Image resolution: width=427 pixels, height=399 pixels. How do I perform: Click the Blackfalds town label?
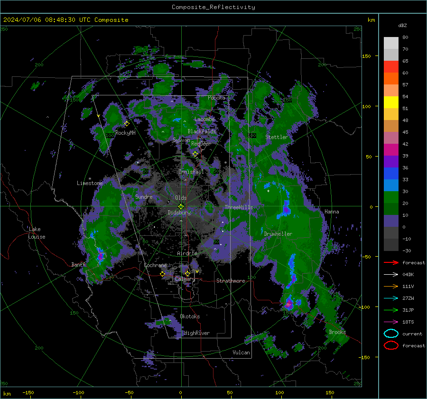pos(202,131)
